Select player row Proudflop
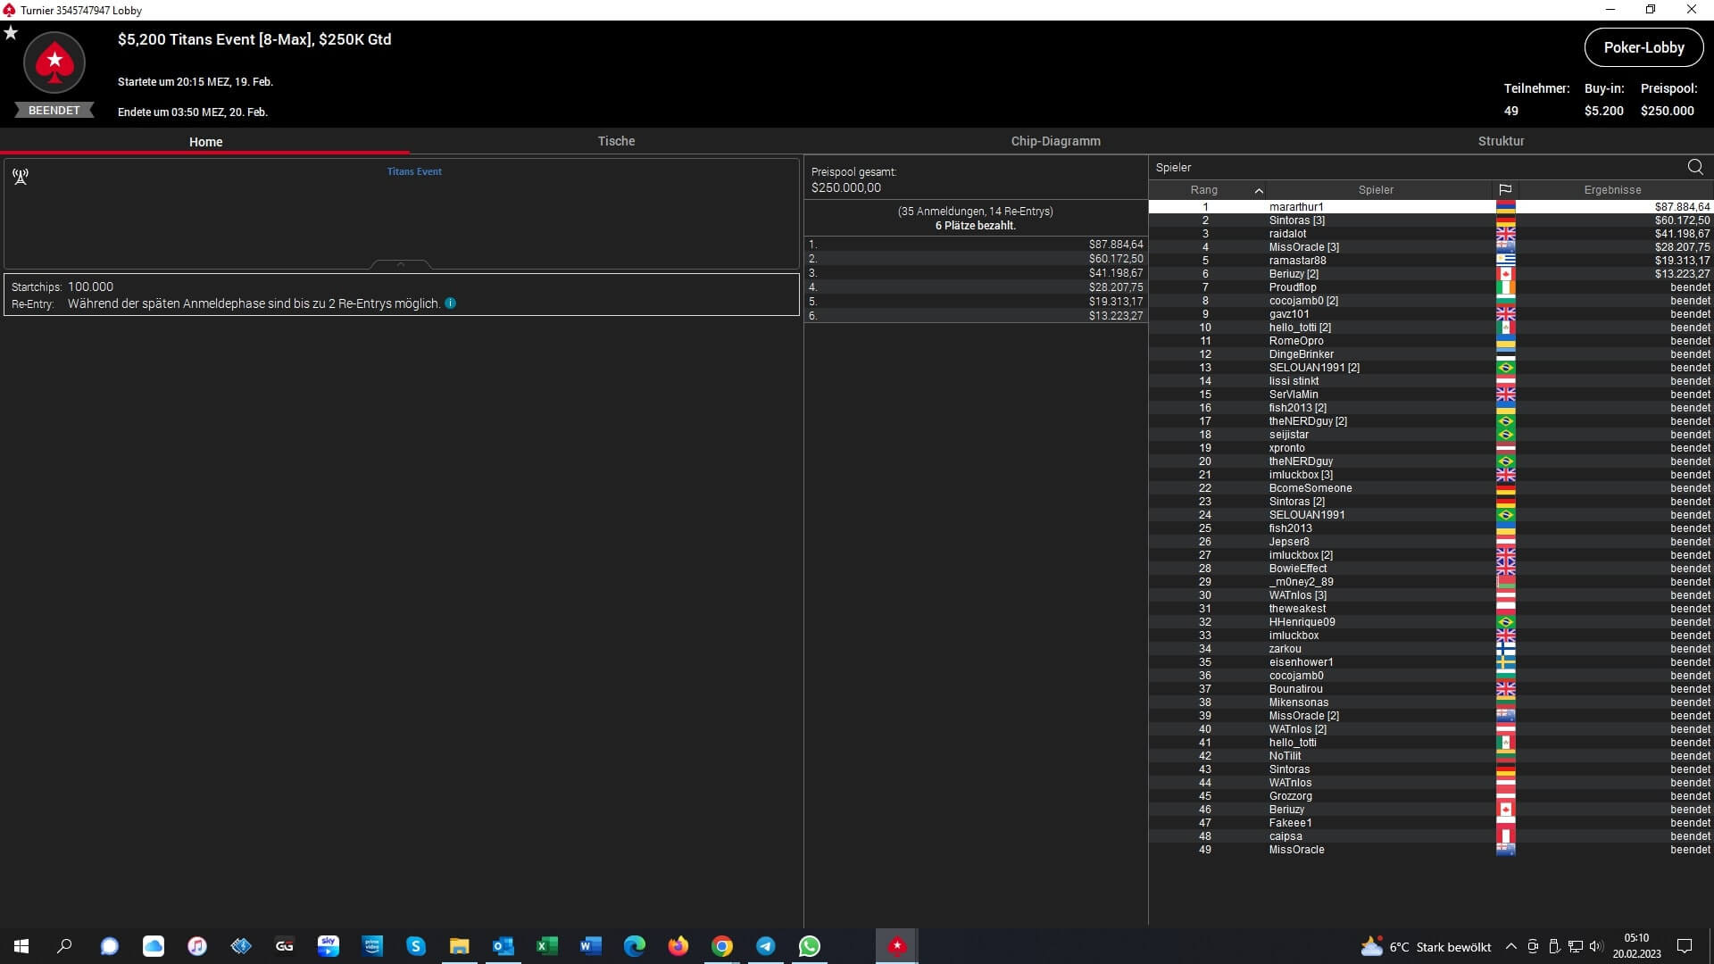The width and height of the screenshot is (1714, 964). pos(1430,287)
